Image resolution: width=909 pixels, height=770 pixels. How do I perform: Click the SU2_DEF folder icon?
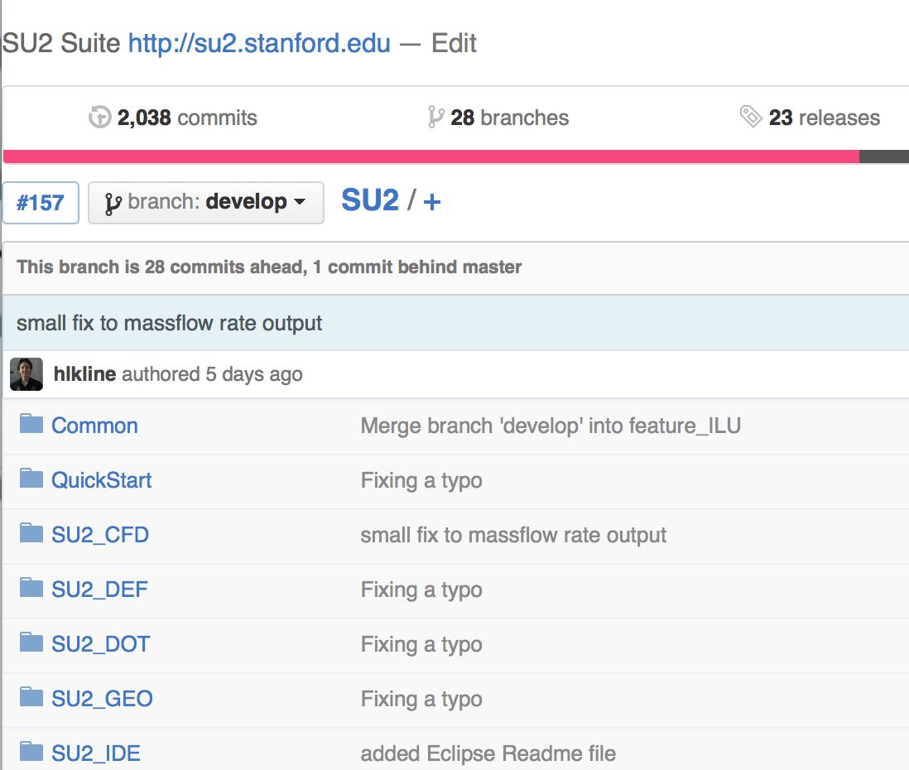point(31,587)
